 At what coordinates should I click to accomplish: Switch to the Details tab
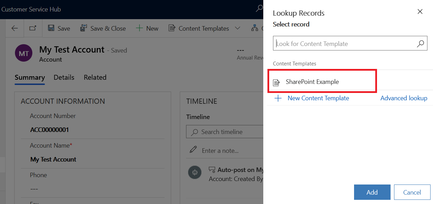[64, 77]
